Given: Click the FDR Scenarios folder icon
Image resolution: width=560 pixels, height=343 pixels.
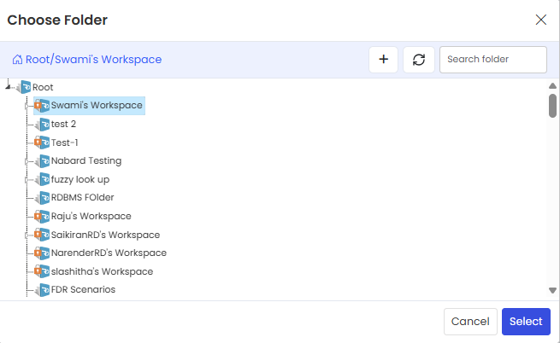Looking at the screenshot, I should coord(42,290).
